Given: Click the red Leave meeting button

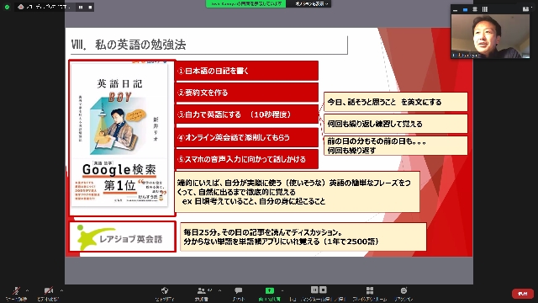Looking at the screenshot, I should (x=523, y=294).
